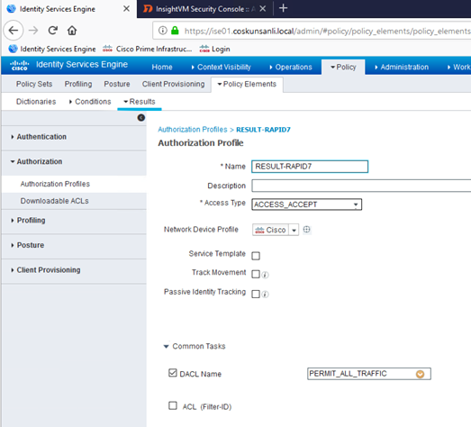
Task: Show Track Movement info icon
Action: coord(265,275)
